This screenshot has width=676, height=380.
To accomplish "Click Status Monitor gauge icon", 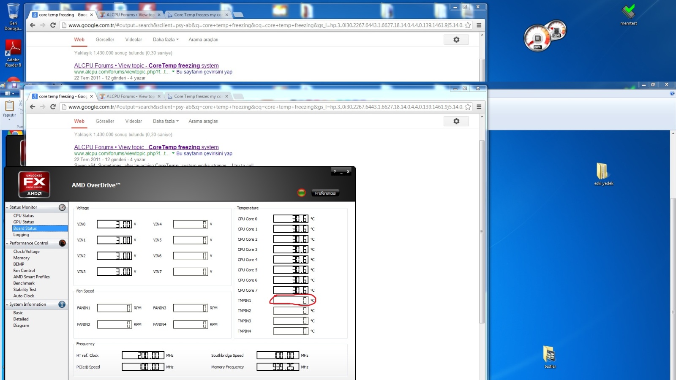I will click(x=62, y=207).
